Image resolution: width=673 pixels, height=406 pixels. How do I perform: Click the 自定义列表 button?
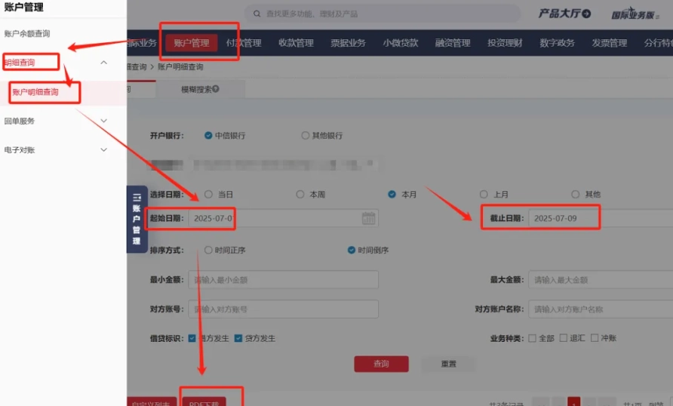point(151,402)
